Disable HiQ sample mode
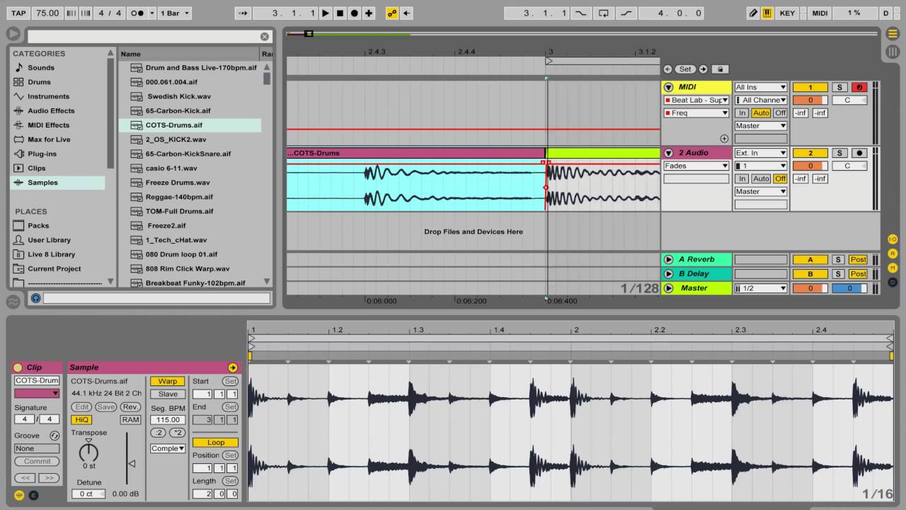 pyautogui.click(x=81, y=419)
